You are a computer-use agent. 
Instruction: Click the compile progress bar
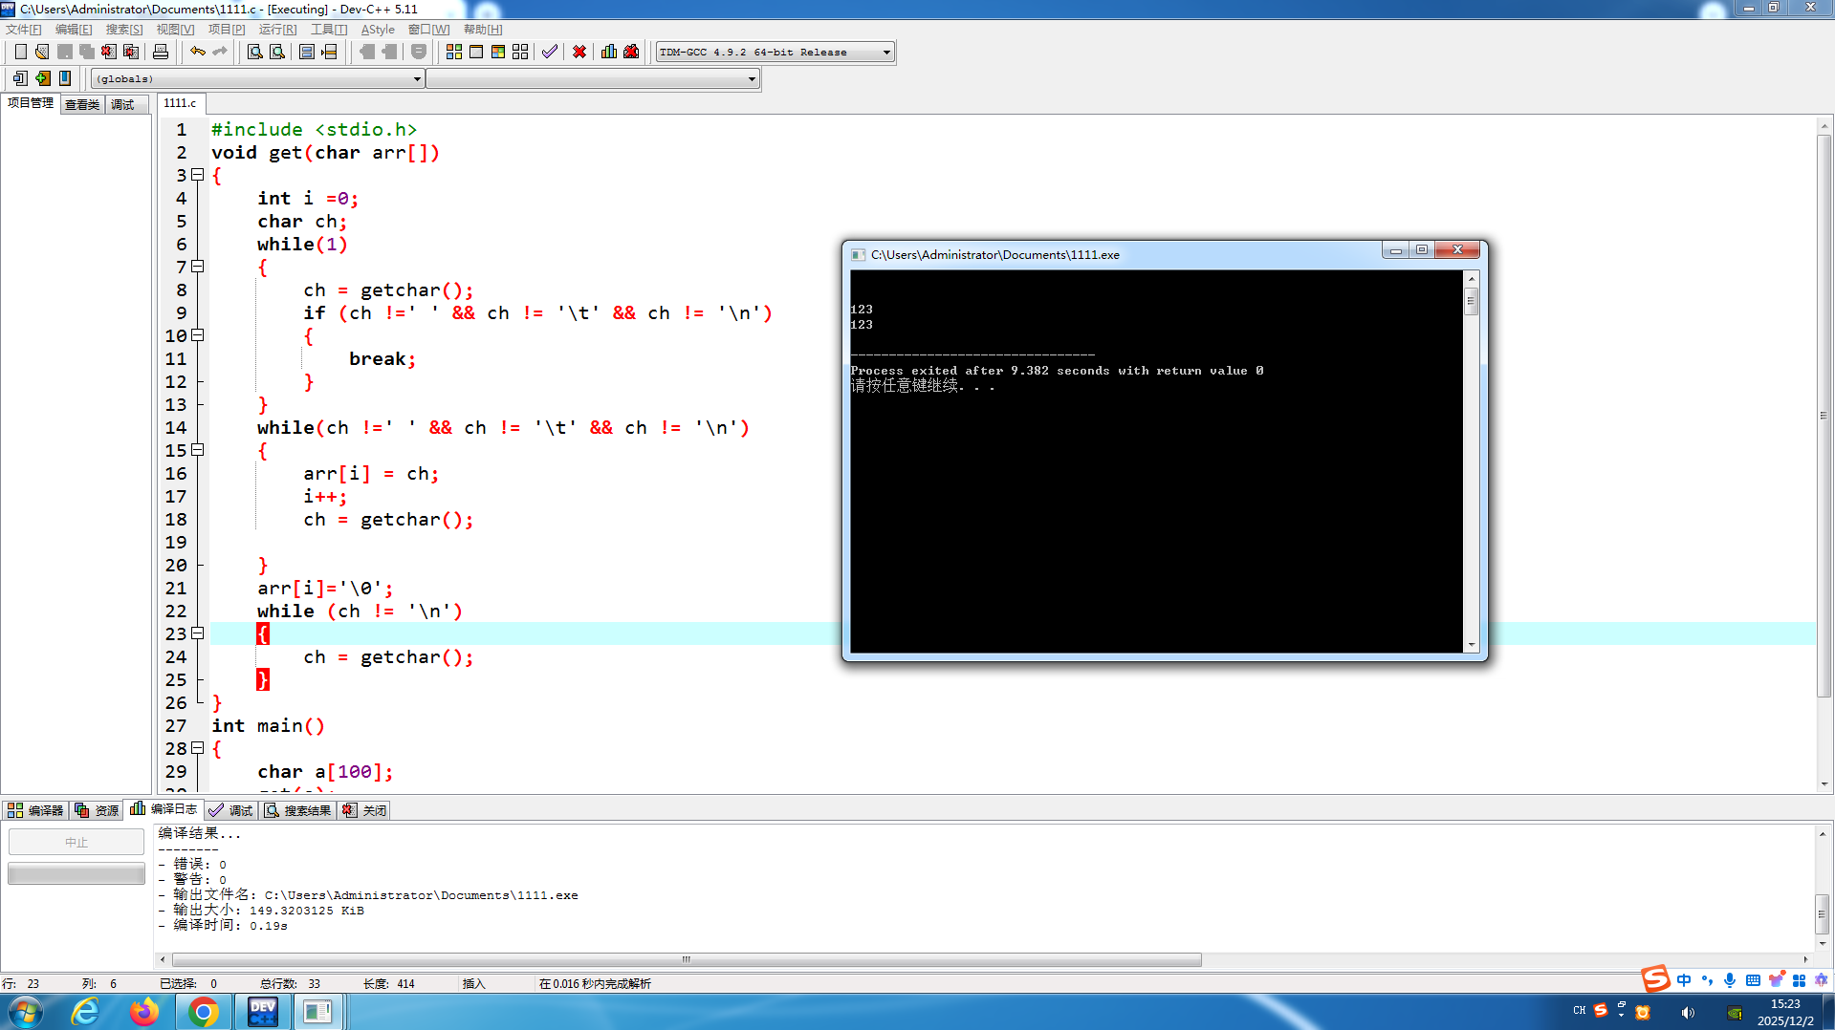pos(76,873)
